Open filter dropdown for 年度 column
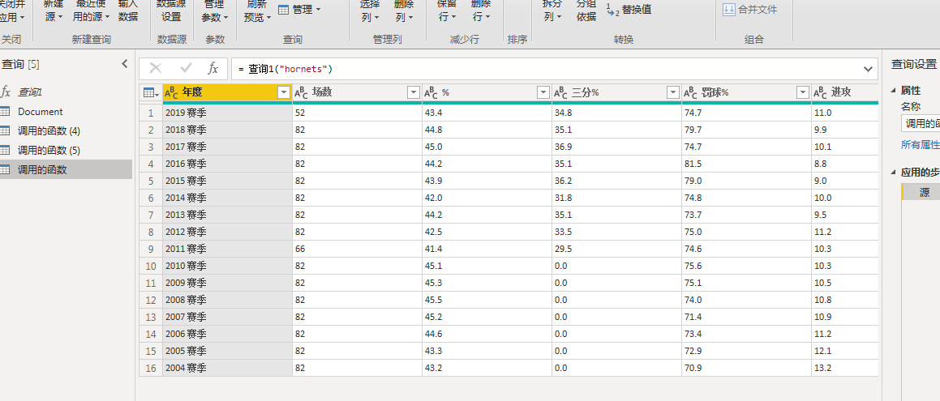940x401 pixels. click(284, 93)
